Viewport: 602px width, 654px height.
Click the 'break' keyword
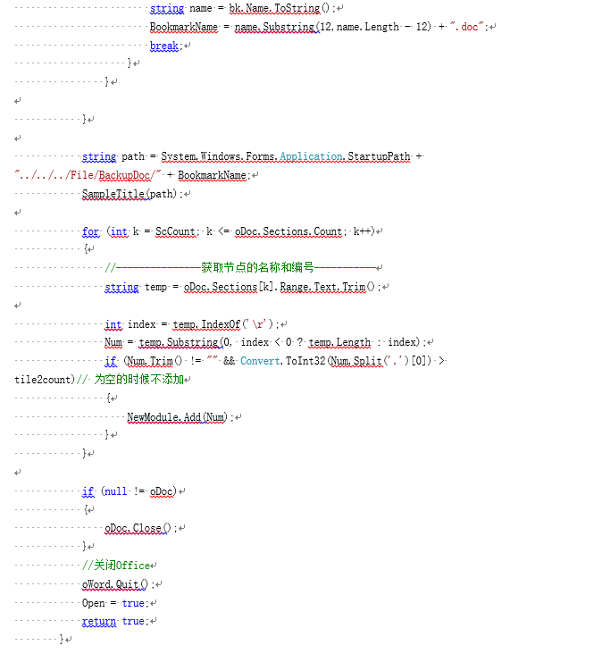pos(163,46)
